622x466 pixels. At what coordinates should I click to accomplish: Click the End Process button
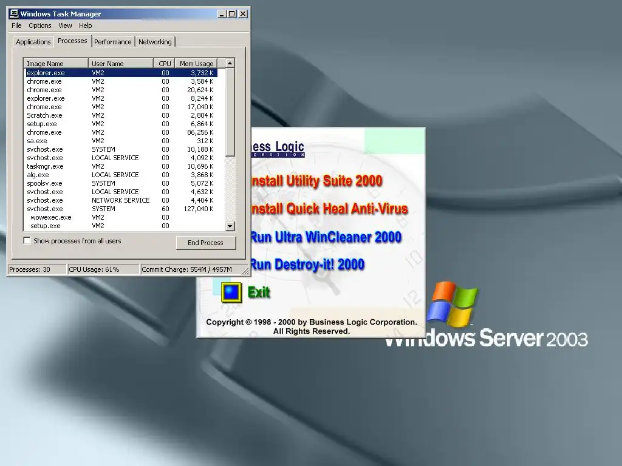click(205, 243)
